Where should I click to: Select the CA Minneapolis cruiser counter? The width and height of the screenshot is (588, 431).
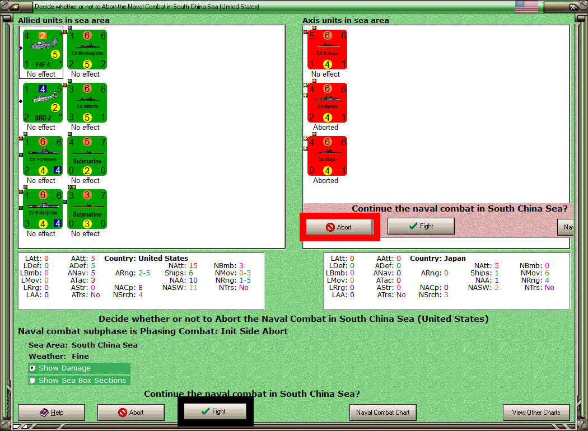click(87, 50)
